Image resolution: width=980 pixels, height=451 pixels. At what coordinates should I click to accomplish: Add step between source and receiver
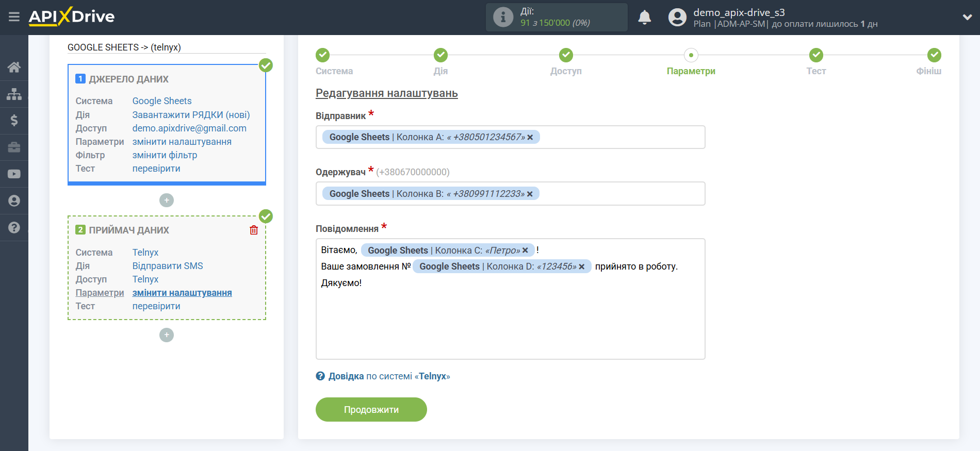point(167,200)
